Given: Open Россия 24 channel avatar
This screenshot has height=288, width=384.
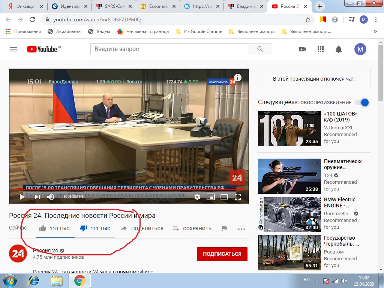Looking at the screenshot, I should [x=18, y=253].
